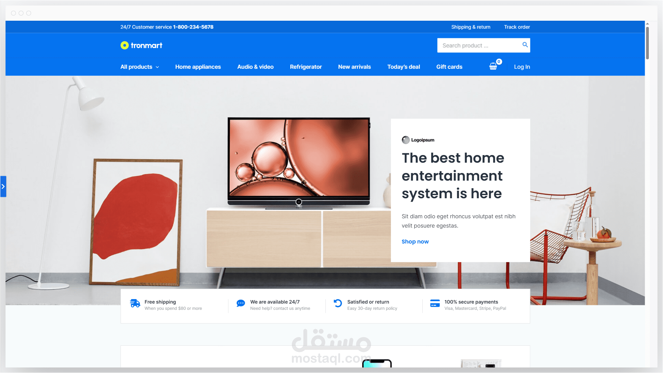Go to New arrivals
663x373 pixels.
(354, 67)
